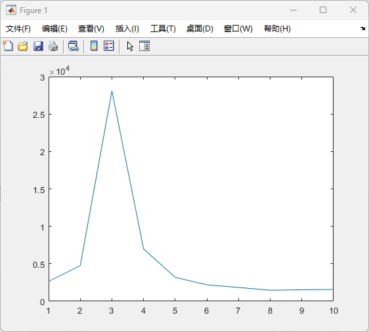Open the 窗口(W) menu
369x332 pixels.
coord(238,29)
